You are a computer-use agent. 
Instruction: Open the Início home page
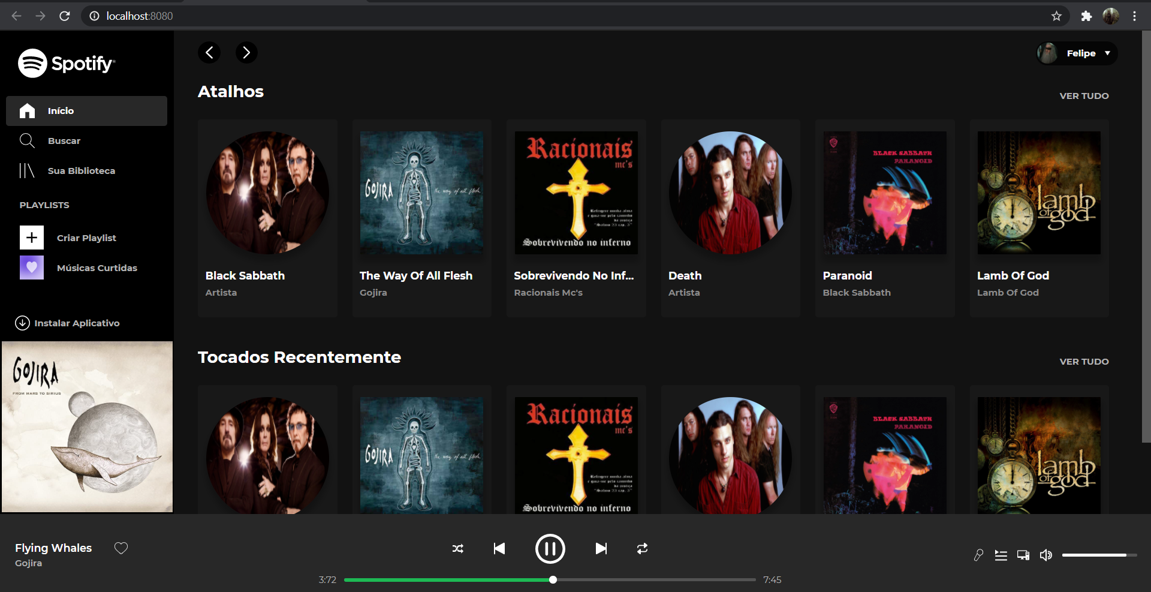coord(86,111)
